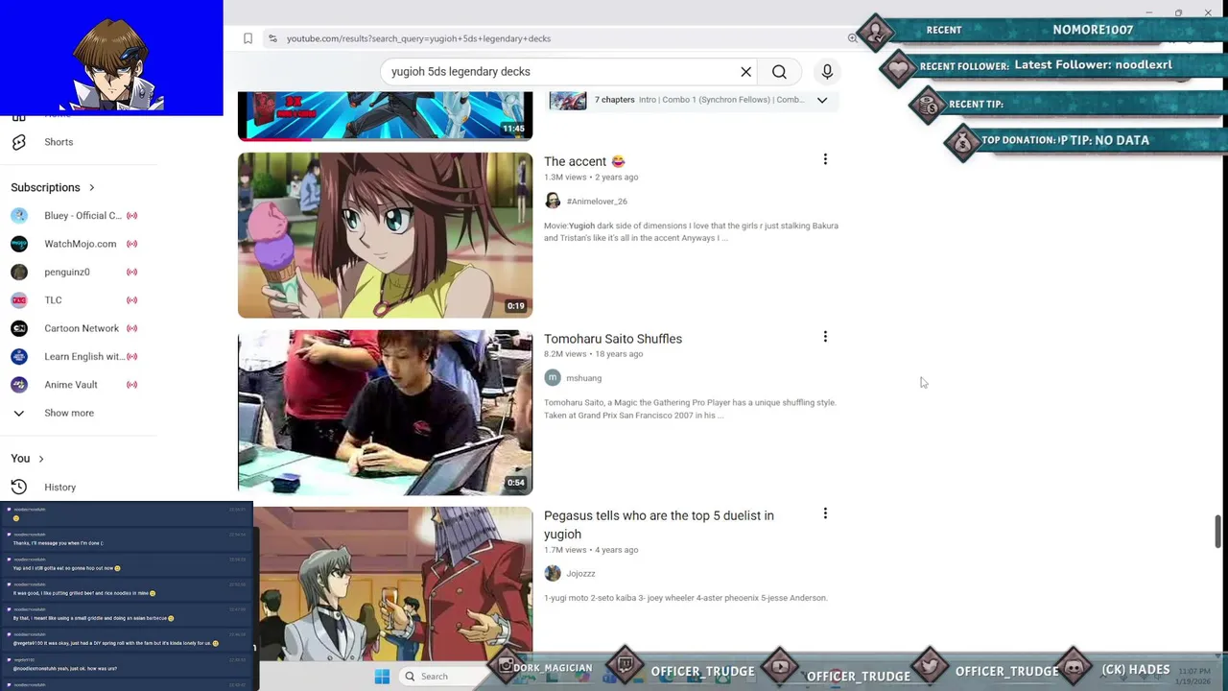Click the bookmark icon beside the address bar

pyautogui.click(x=248, y=38)
